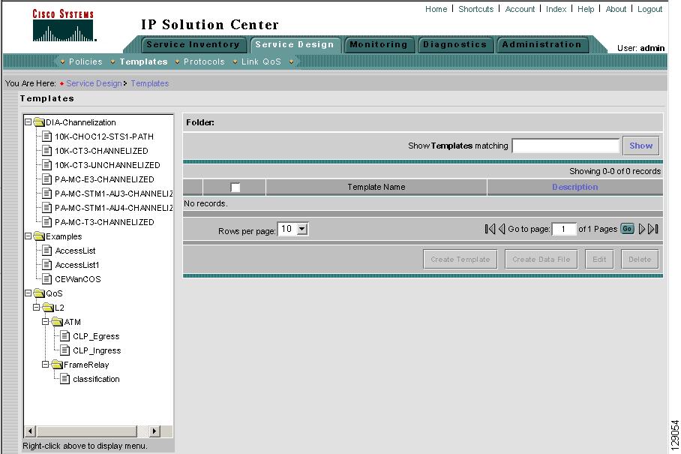The width and height of the screenshot is (681, 454).
Task: Select PA-MC-STM1-AU3-CHANNELIZED template in tree
Action: coord(114,194)
